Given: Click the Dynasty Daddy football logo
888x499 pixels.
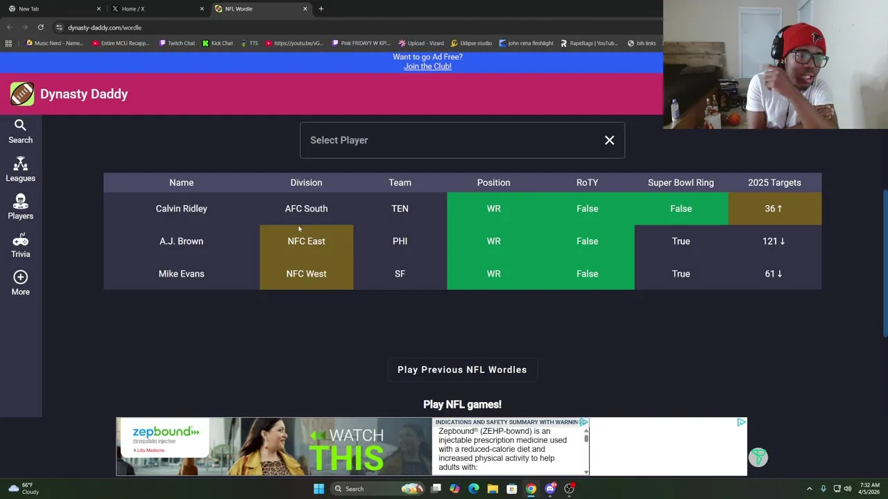Looking at the screenshot, I should coord(22,94).
